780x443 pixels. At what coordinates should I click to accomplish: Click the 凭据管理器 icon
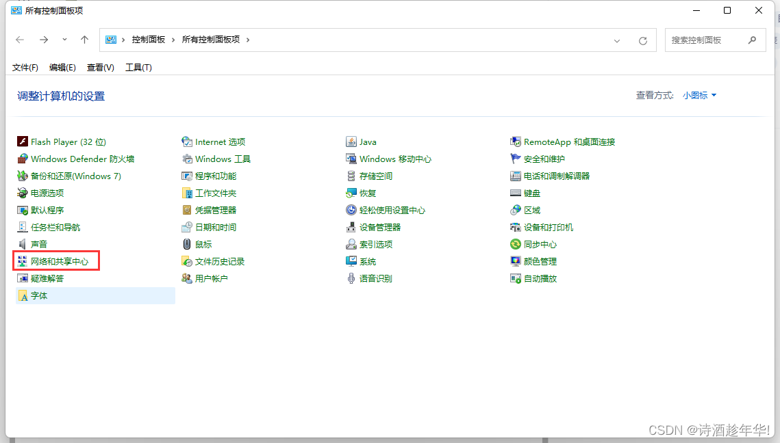186,210
